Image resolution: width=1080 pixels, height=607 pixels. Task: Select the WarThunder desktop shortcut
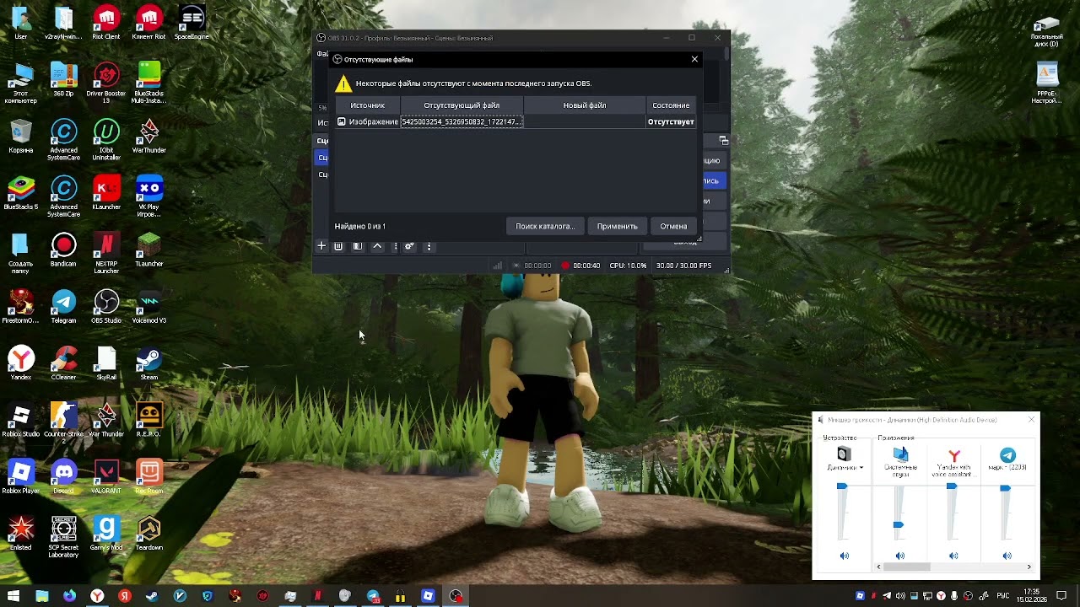tap(149, 137)
